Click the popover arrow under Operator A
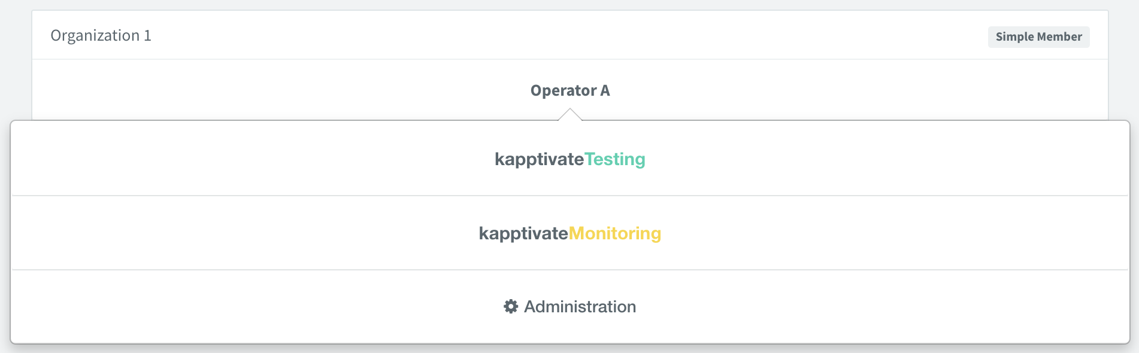1139x353 pixels. (570, 115)
